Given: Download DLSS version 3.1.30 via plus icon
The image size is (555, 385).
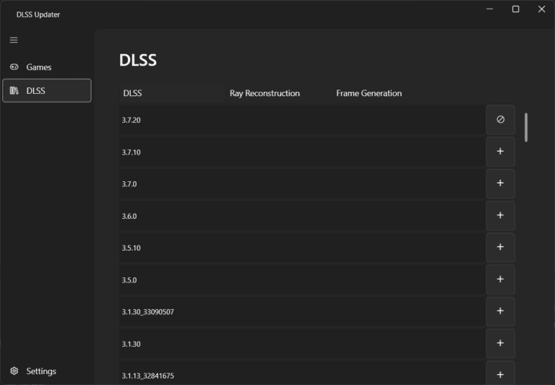Looking at the screenshot, I should (500, 343).
